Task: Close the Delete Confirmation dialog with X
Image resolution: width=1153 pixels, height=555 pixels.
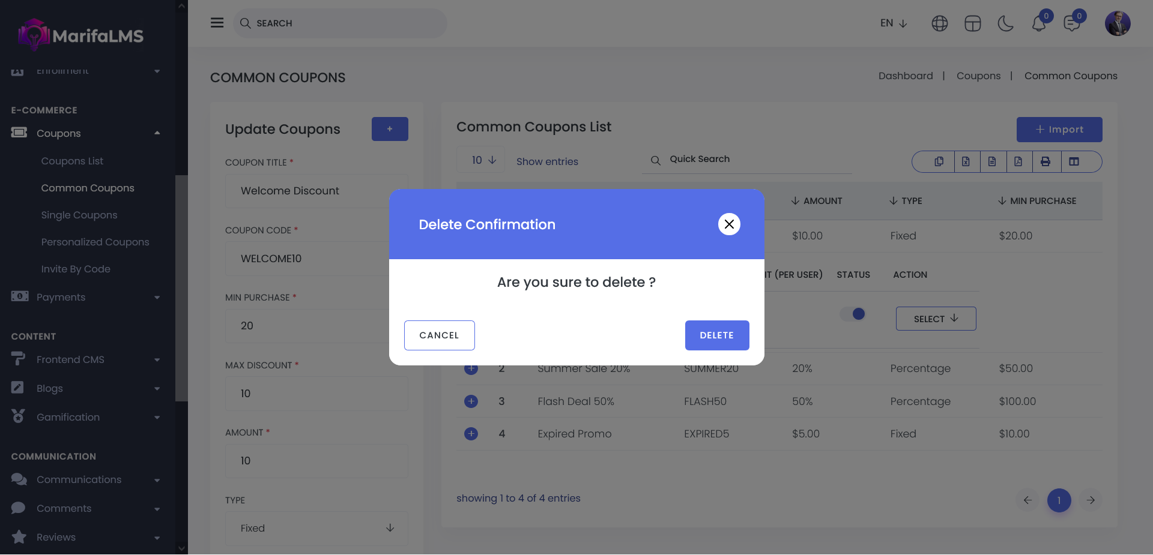Action: pos(729,224)
